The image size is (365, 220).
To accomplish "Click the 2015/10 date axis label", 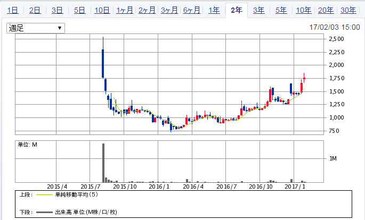I will click(x=125, y=187).
